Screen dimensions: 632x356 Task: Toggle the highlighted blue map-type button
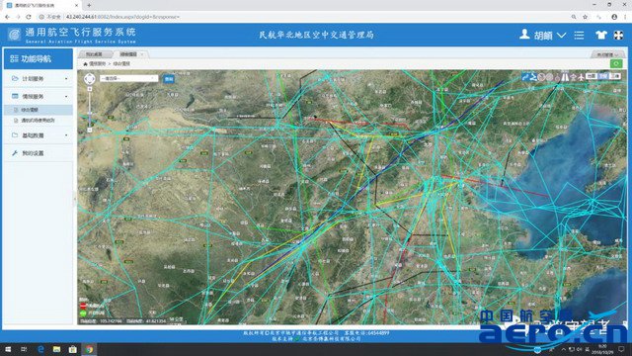pyautogui.click(x=603, y=76)
